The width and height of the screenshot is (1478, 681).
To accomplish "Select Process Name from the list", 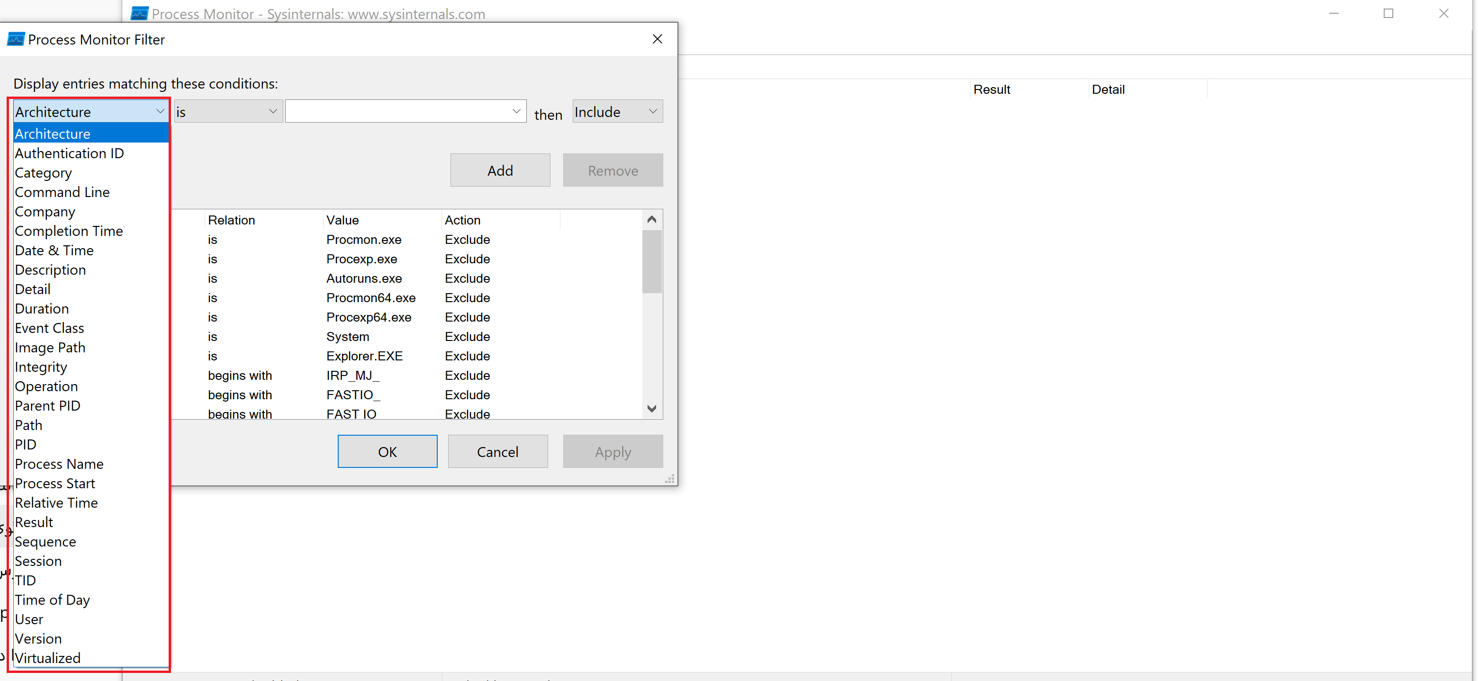I will coord(59,464).
